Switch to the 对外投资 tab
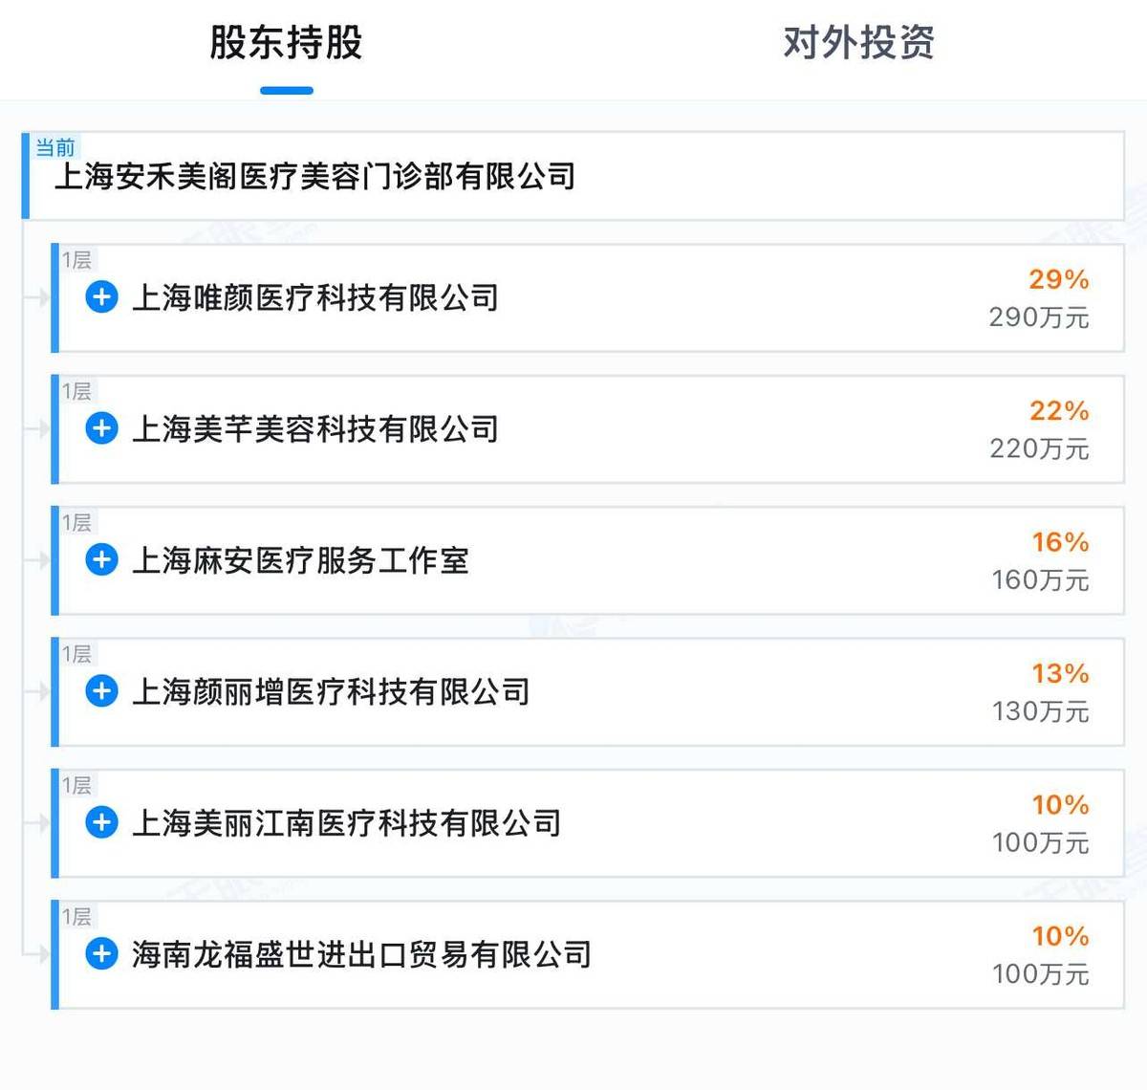The width and height of the screenshot is (1147, 1090). [858, 44]
